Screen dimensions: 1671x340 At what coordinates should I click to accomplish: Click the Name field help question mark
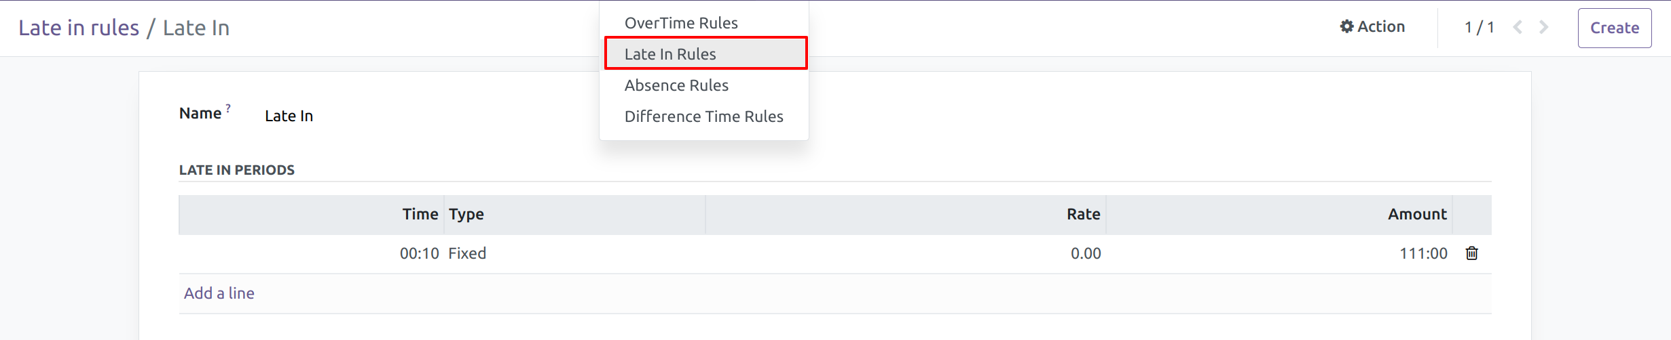coord(228,108)
